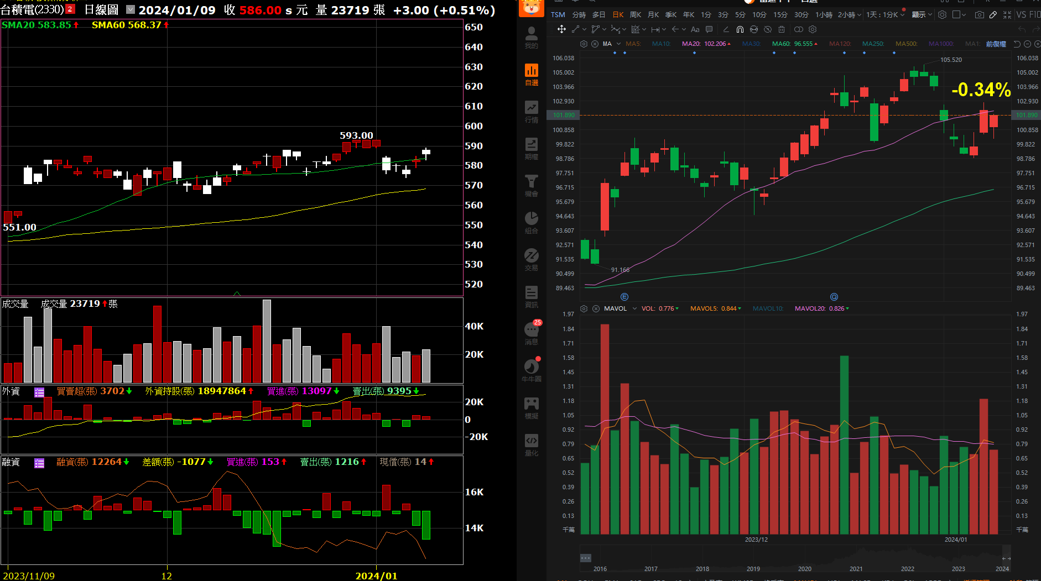Open the 消息 messages sidebar icon

(532, 334)
